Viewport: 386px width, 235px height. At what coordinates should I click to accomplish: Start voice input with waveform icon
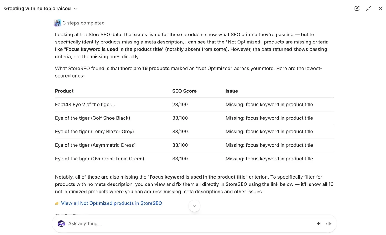(x=329, y=223)
